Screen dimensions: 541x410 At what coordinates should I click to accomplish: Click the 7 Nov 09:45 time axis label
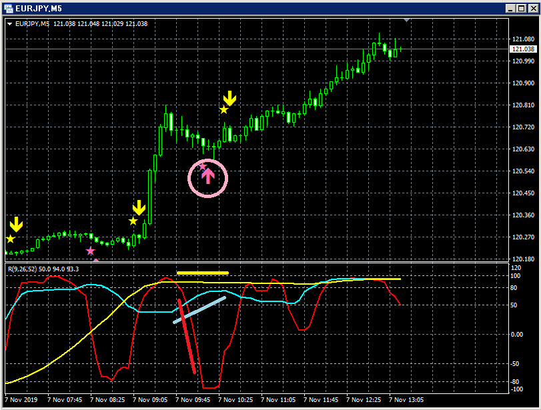(193, 400)
